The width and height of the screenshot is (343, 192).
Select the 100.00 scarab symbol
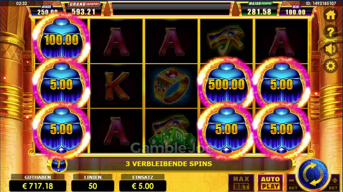[x=61, y=39]
